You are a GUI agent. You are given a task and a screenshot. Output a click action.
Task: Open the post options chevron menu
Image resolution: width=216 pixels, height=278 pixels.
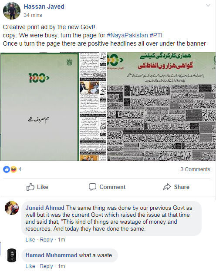(208, 6)
